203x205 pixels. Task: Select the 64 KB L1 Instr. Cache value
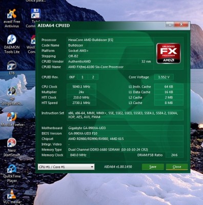[x=169, y=87]
